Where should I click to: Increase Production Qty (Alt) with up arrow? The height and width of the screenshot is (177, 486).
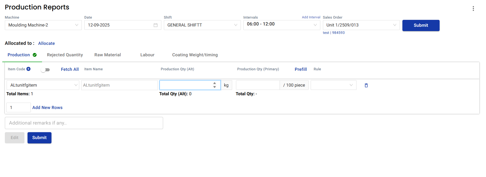pyautogui.click(x=215, y=83)
